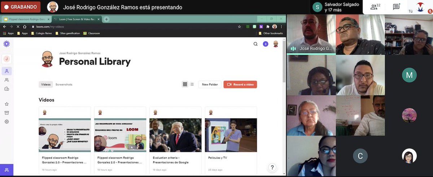Click the 'Personal Library' heading

coord(95,62)
